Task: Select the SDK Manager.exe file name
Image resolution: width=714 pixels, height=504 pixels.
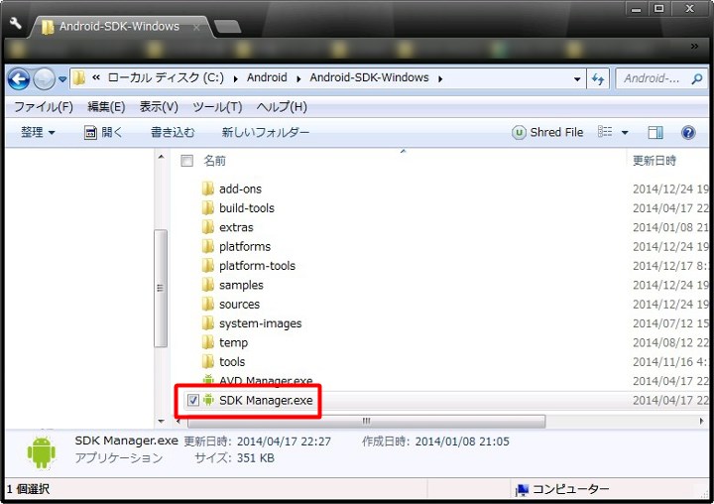Action: [x=266, y=400]
